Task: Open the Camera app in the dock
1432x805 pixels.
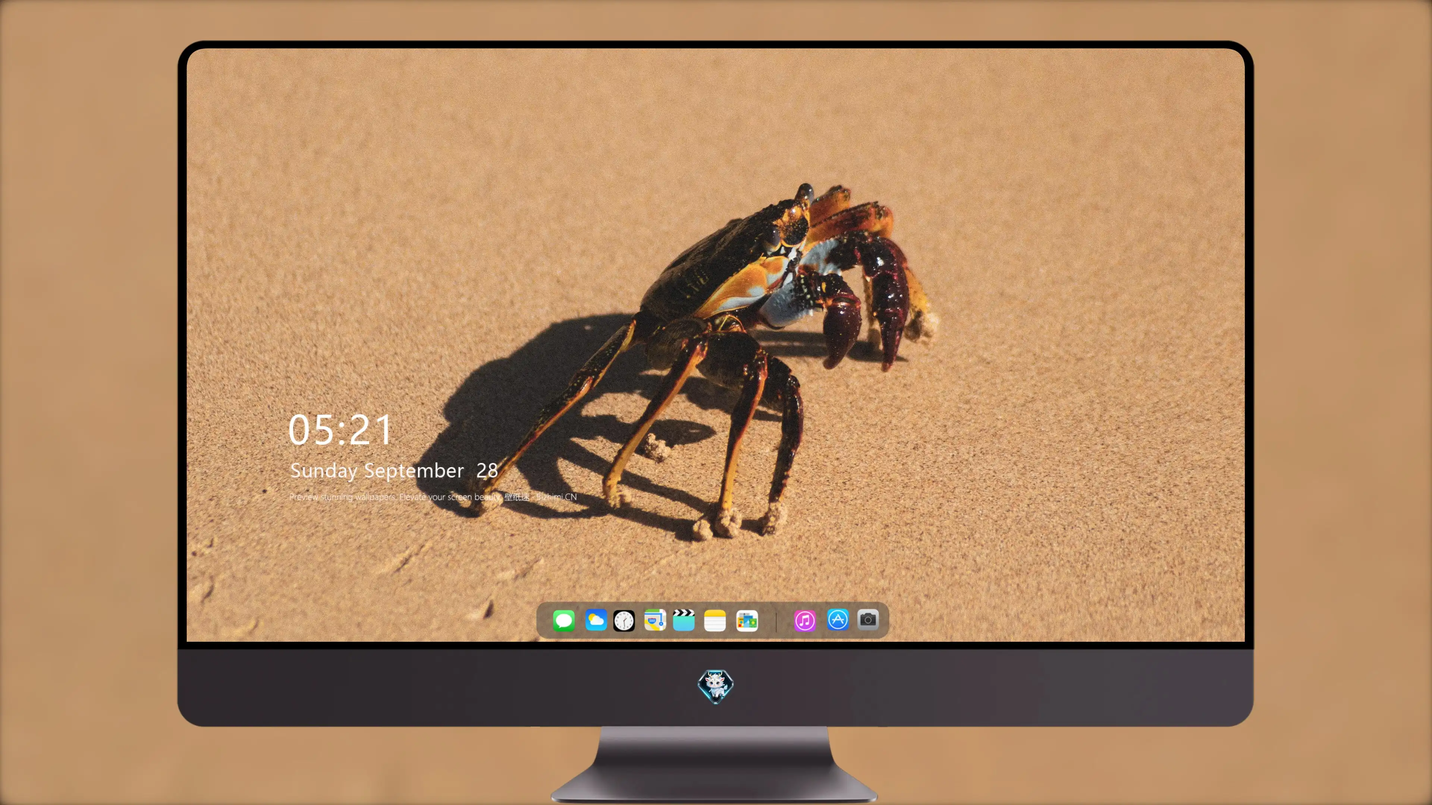Action: click(868, 619)
